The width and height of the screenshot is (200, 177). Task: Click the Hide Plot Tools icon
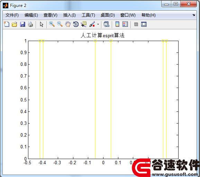(136, 24)
